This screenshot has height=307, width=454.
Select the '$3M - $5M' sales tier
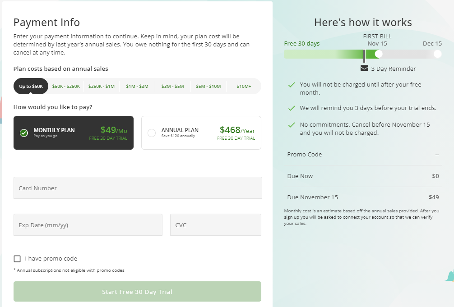(x=172, y=86)
